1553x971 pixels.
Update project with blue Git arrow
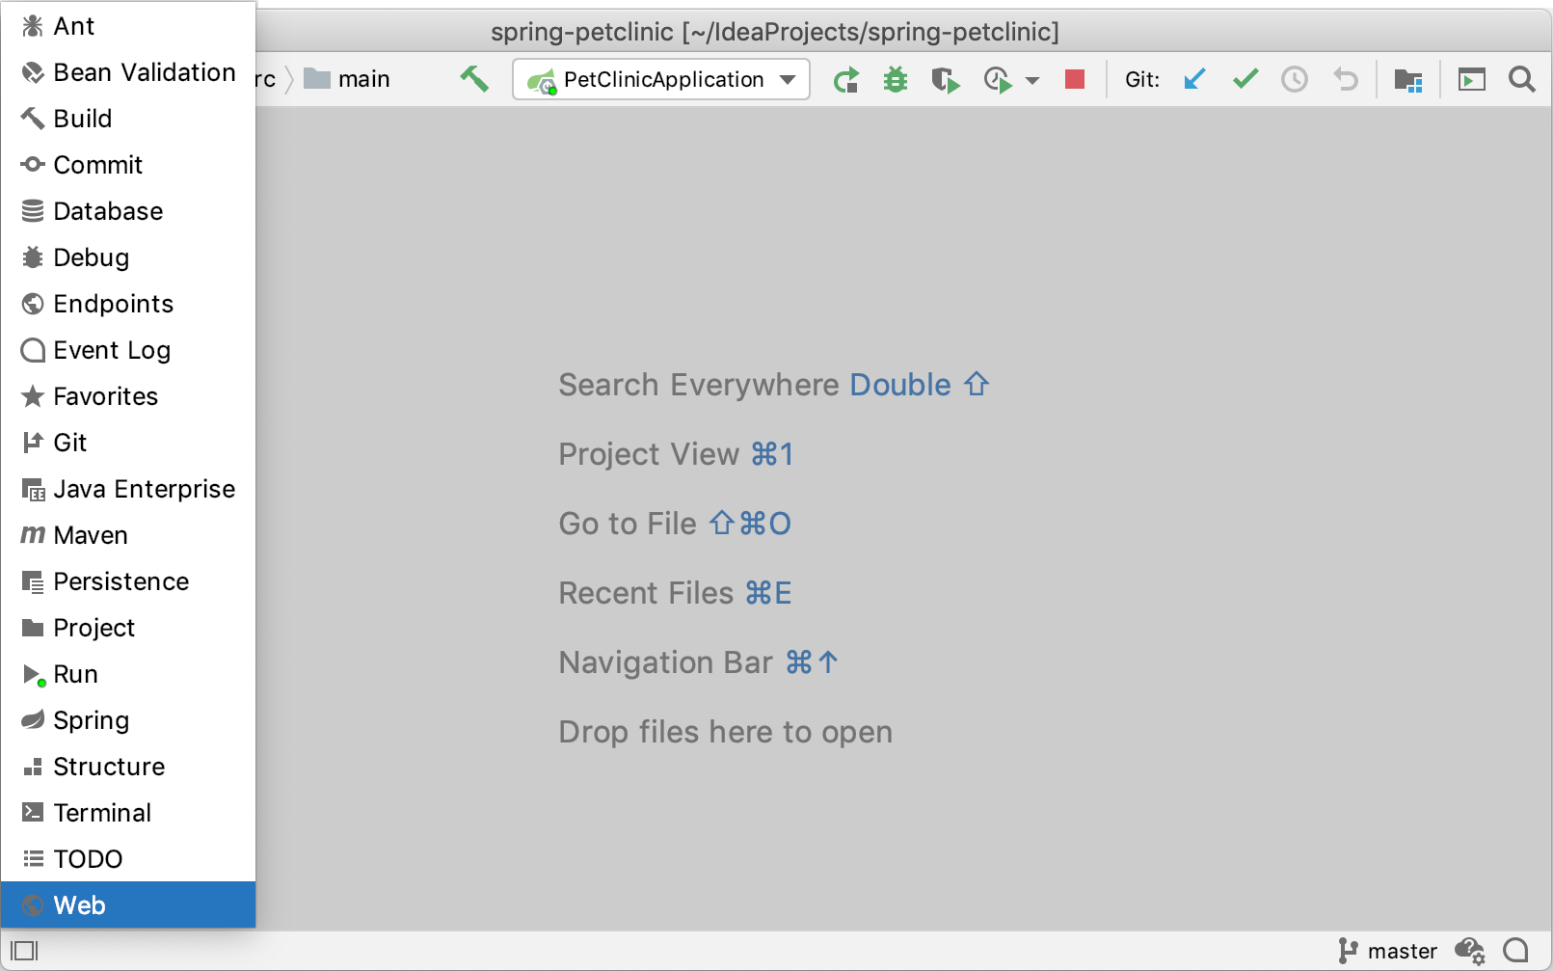[1194, 79]
